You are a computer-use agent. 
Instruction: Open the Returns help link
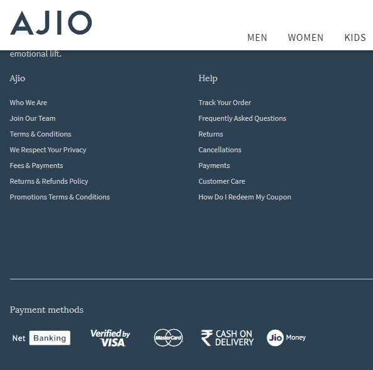click(x=211, y=134)
